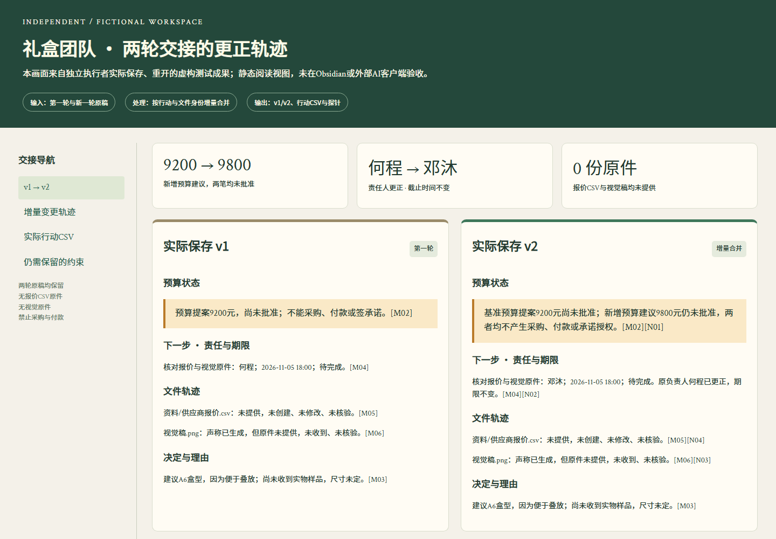Click the 处理:按行动与文件身份增量合并 pill

[181, 102]
